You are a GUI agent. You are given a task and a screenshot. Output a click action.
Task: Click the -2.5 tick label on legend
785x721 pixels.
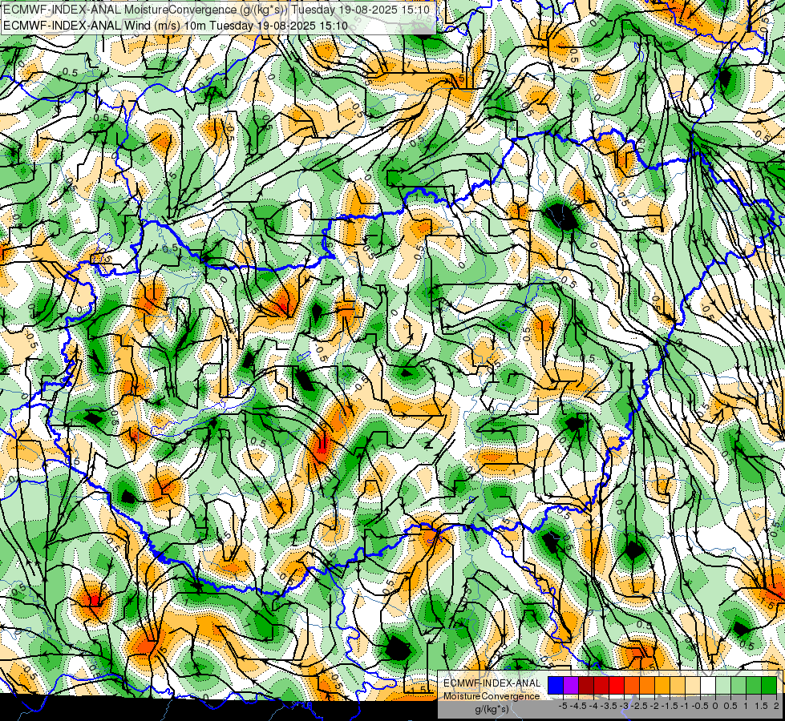[x=641, y=706]
